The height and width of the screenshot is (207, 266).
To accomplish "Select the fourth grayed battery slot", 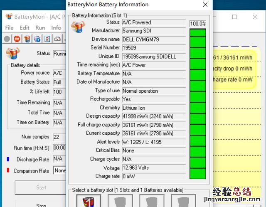I will 183,201.
